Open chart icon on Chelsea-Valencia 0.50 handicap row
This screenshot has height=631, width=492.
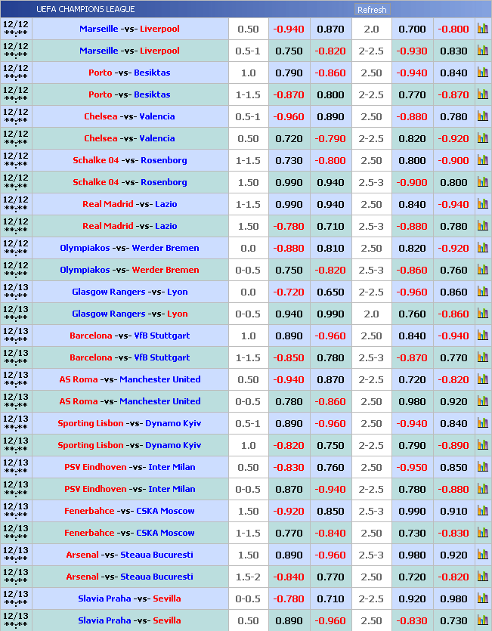point(482,138)
